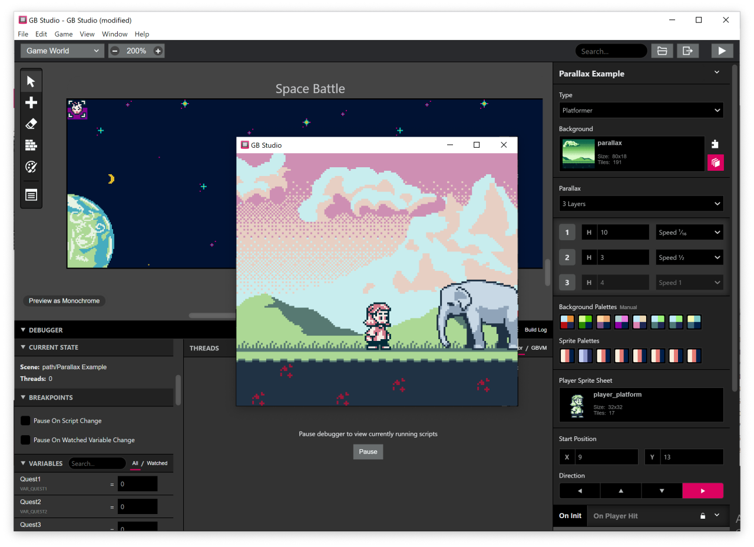This screenshot has height=547, width=754.
Task: Click zoom in plus button
Action: [x=158, y=51]
